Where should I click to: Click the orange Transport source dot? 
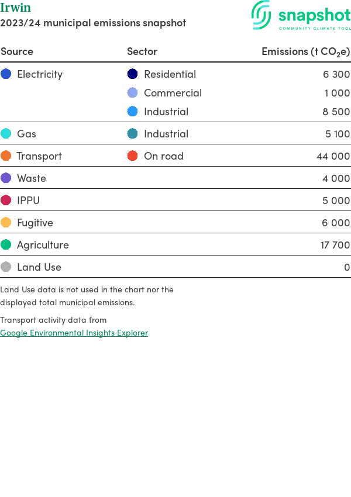(6, 156)
